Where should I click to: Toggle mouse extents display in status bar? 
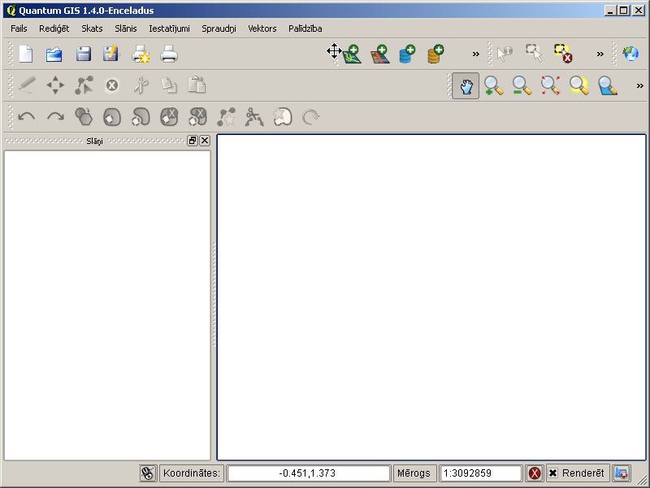pos(148,473)
